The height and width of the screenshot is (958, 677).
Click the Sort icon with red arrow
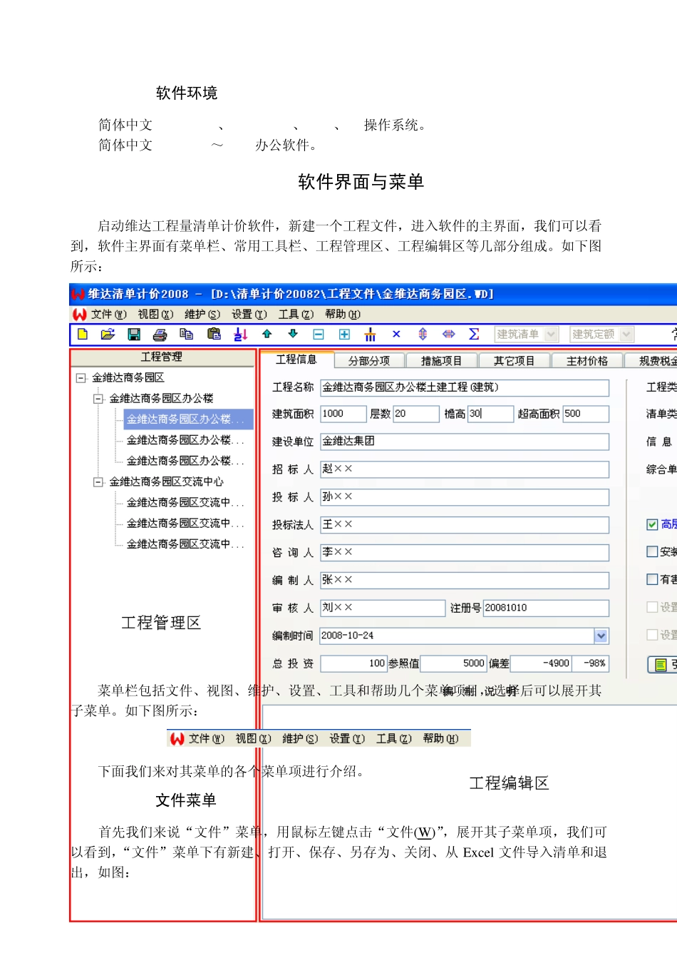[240, 334]
